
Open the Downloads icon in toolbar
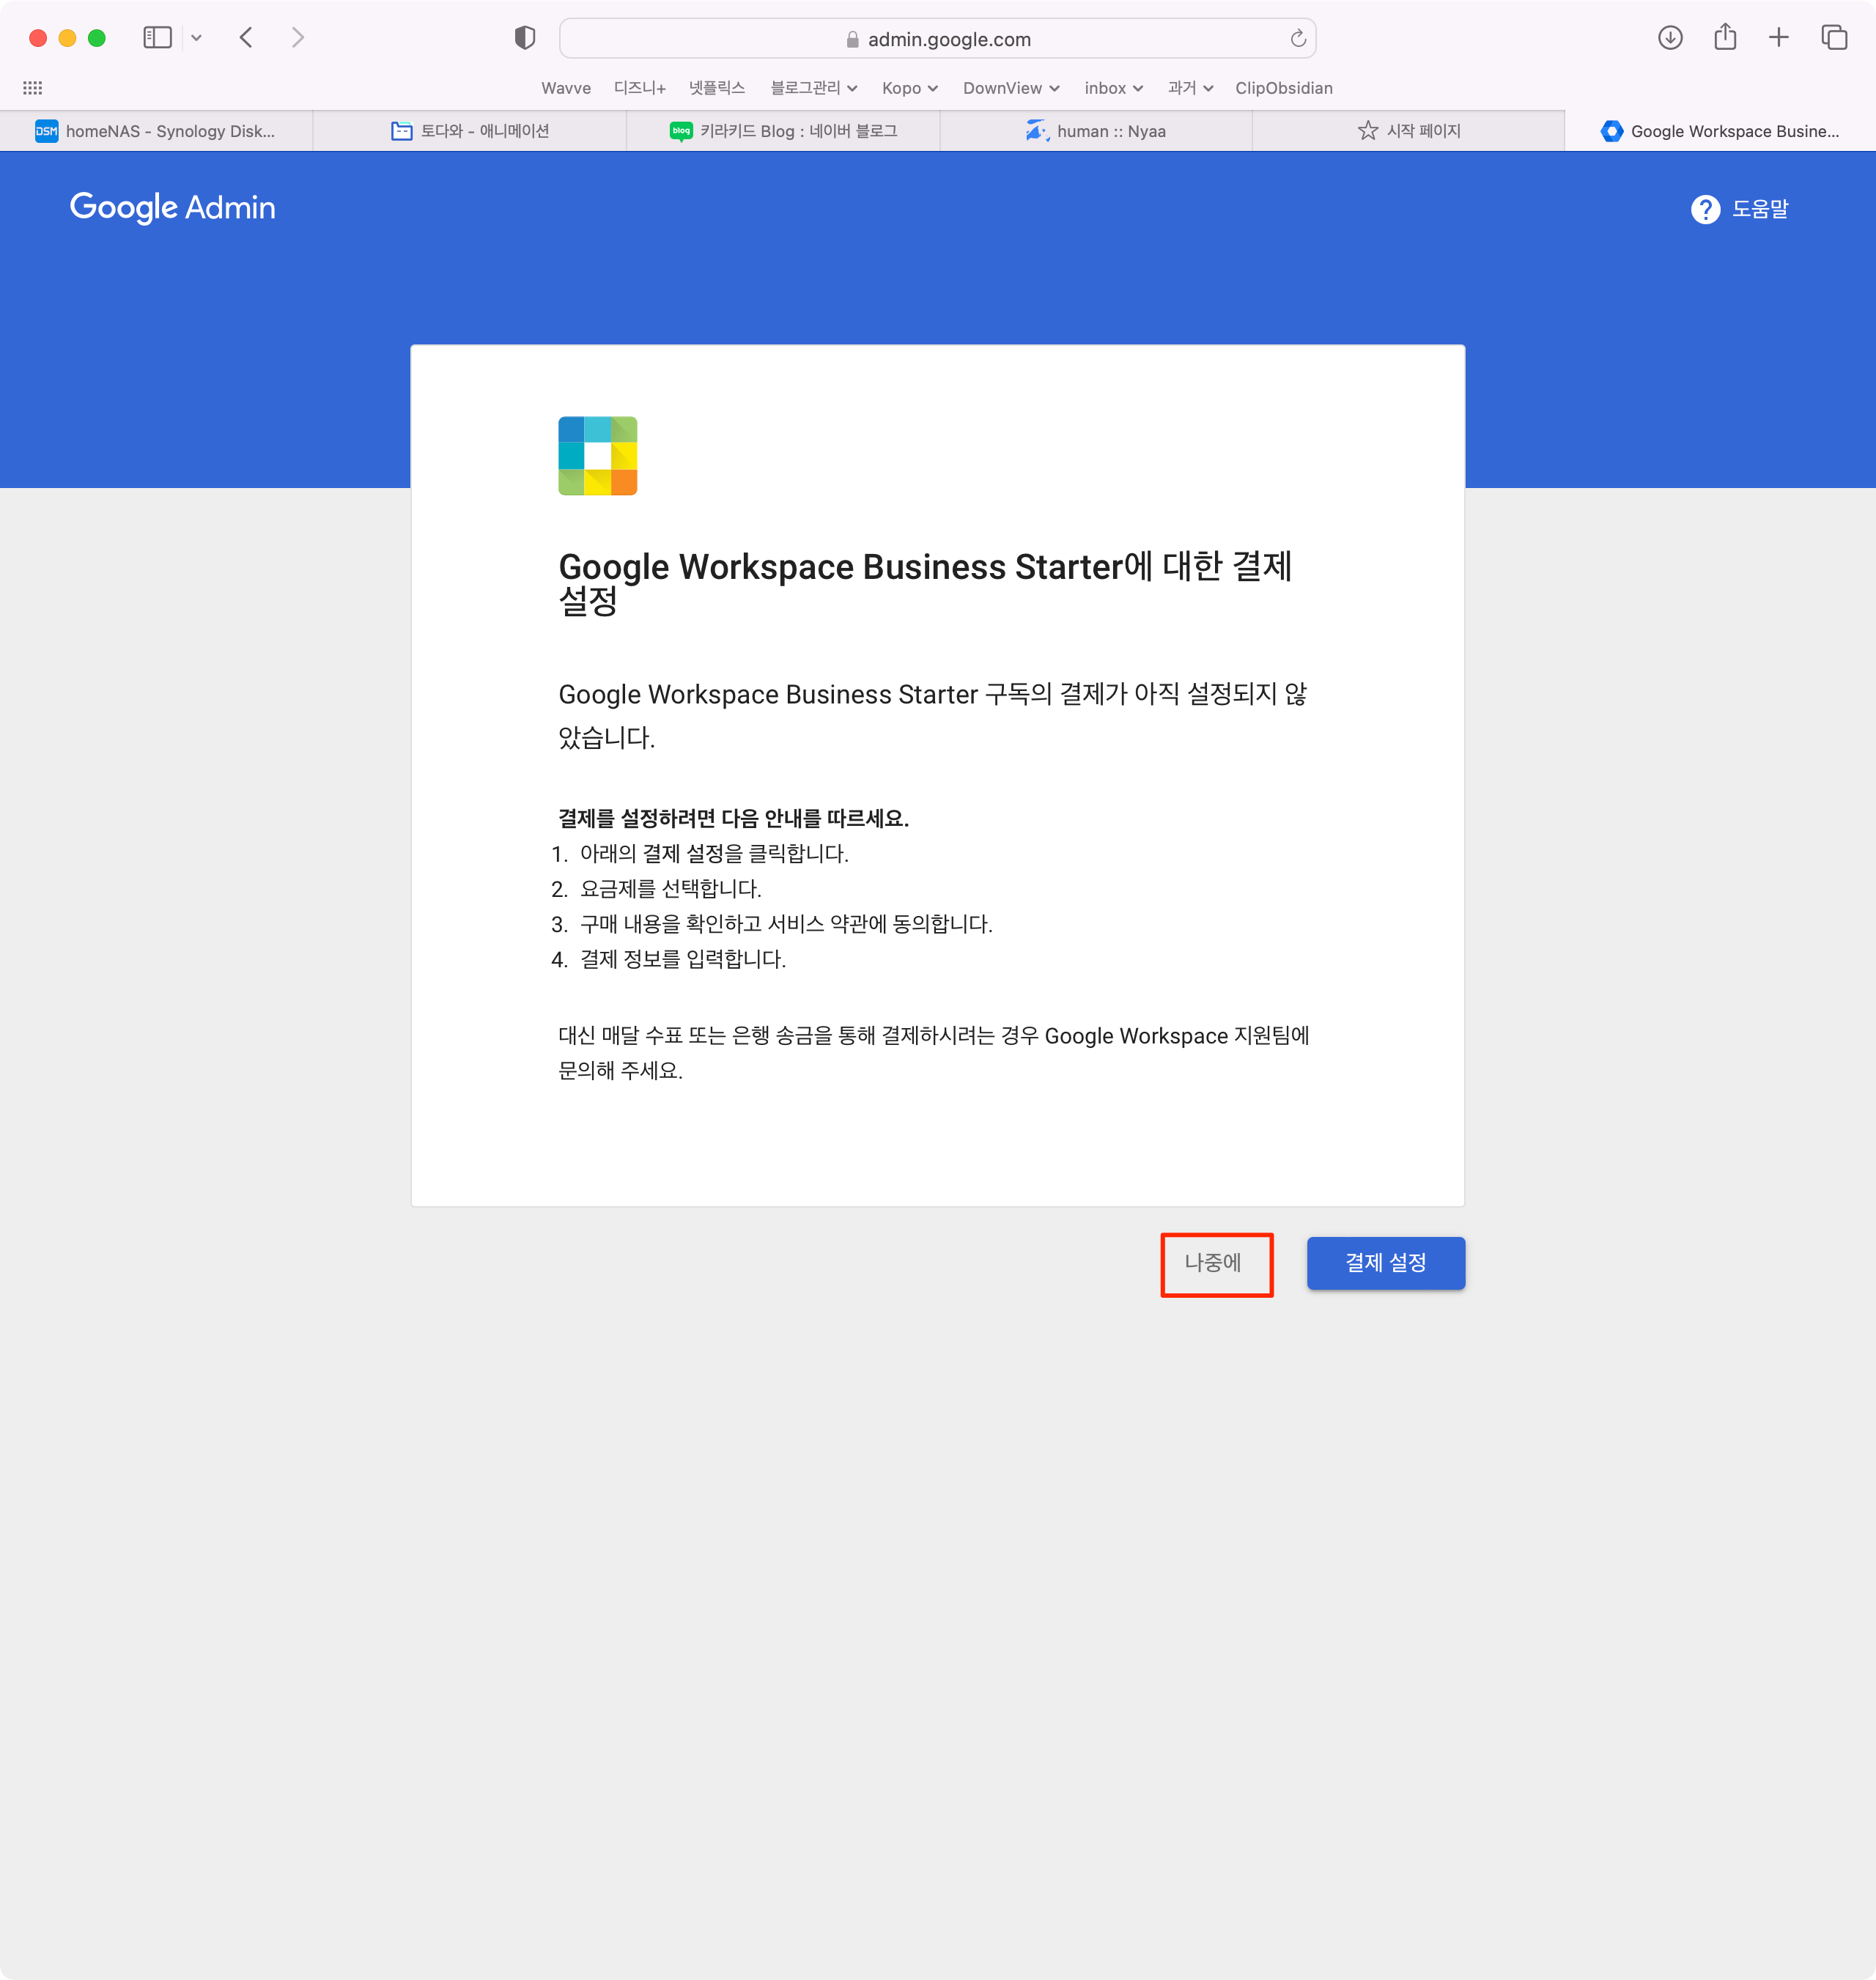click(1669, 38)
